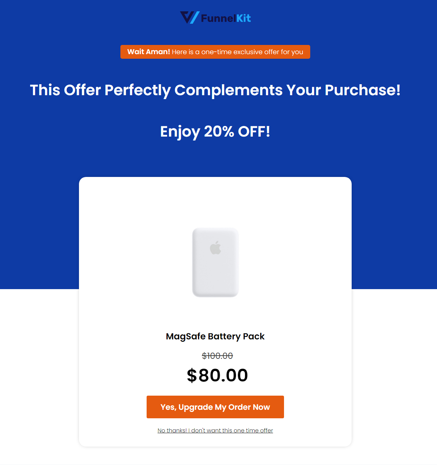Click the Apple logo on the battery pack
This screenshot has width=437, height=465.
pos(215,248)
